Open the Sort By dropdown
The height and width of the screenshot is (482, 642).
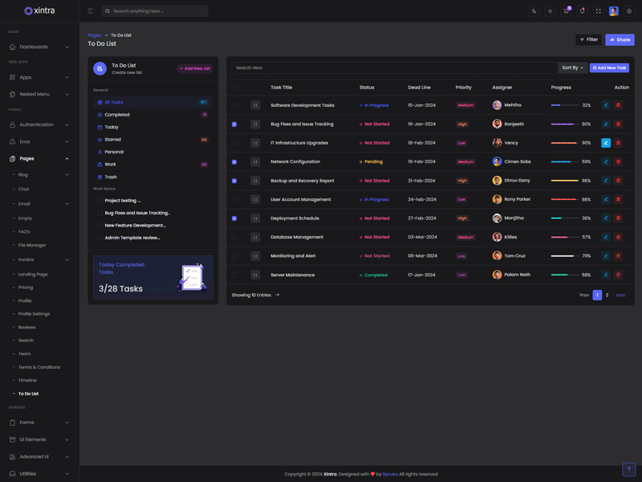click(572, 68)
